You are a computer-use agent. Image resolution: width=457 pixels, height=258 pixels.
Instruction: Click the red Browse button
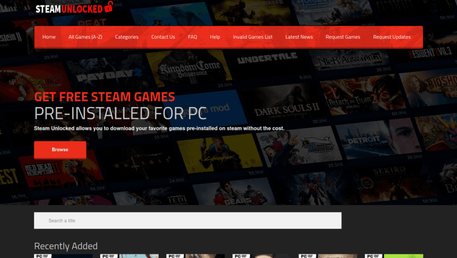(60, 150)
